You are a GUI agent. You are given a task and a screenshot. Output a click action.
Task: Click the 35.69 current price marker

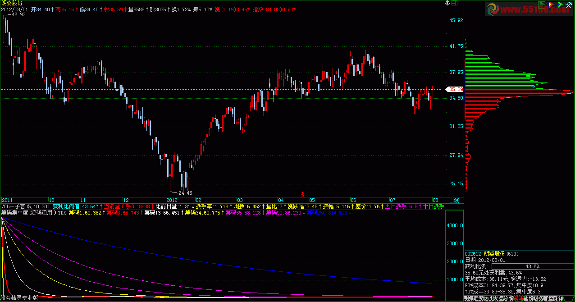[453, 89]
